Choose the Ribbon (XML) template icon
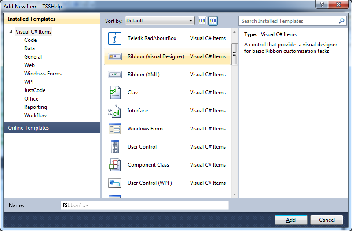 point(115,74)
